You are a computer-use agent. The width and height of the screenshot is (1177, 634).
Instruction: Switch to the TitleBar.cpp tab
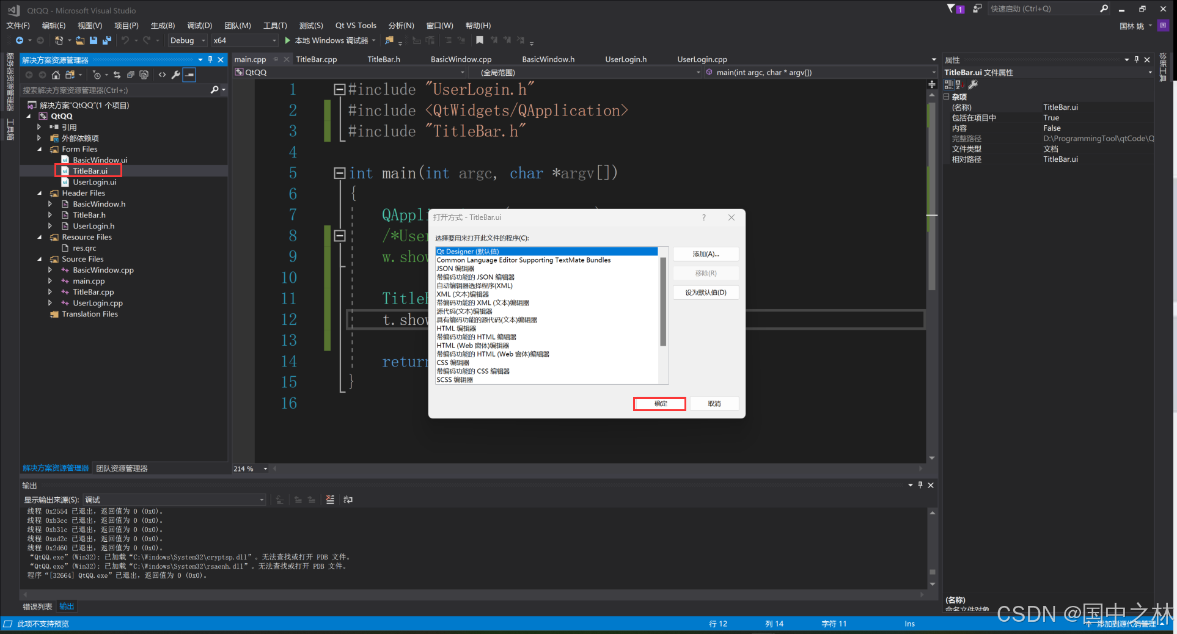pos(317,59)
